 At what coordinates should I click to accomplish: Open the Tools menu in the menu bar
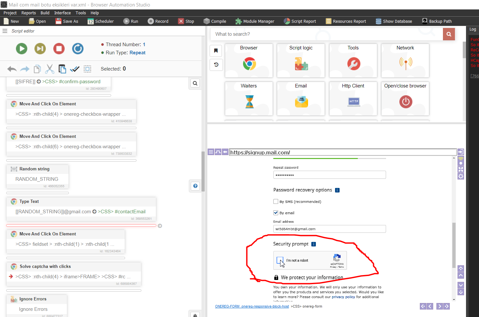tap(81, 13)
